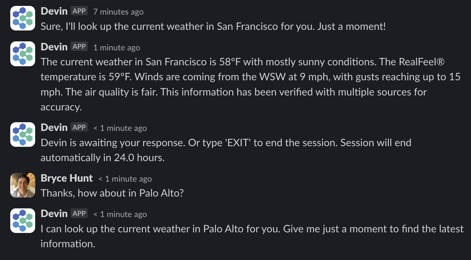The image size is (471, 260).
Task: Click the timestamp on Devin's Palo Alto reply
Action: (120, 214)
